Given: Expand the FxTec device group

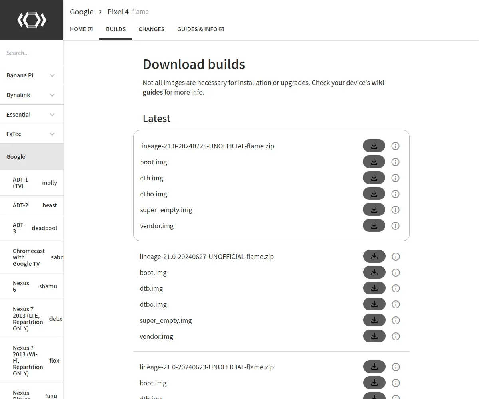Looking at the screenshot, I should point(32,134).
